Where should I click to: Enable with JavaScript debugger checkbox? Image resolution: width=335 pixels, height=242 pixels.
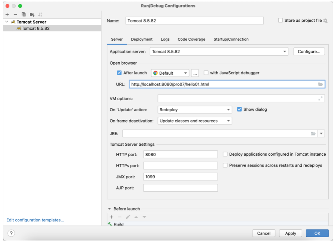pyautogui.click(x=206, y=73)
